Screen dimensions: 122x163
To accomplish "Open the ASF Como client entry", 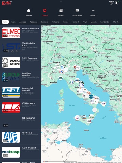I will tap(20, 137).
